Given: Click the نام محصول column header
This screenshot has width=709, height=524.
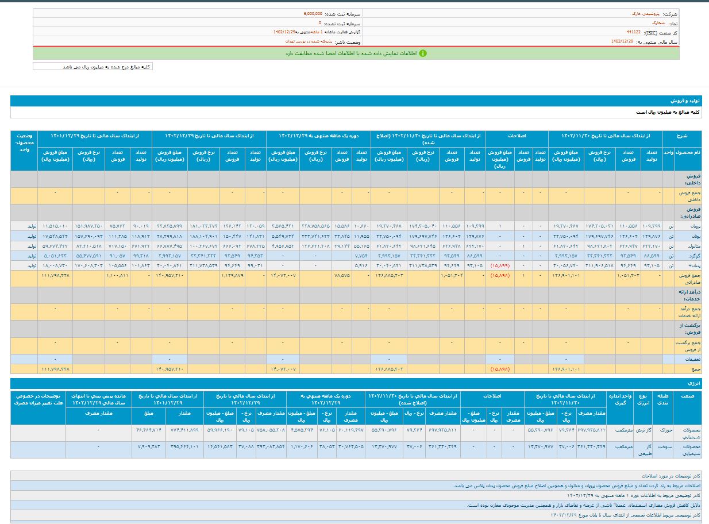Looking at the screenshot, I should [x=687, y=158].
